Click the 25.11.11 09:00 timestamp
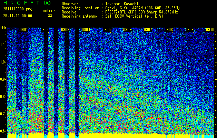Screen dimensions: 217x138 click(x=17, y=16)
